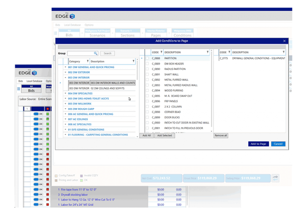Expand the 002 DW EXTERIOR group
This screenshot has height=216, width=308.
[x=65, y=72]
